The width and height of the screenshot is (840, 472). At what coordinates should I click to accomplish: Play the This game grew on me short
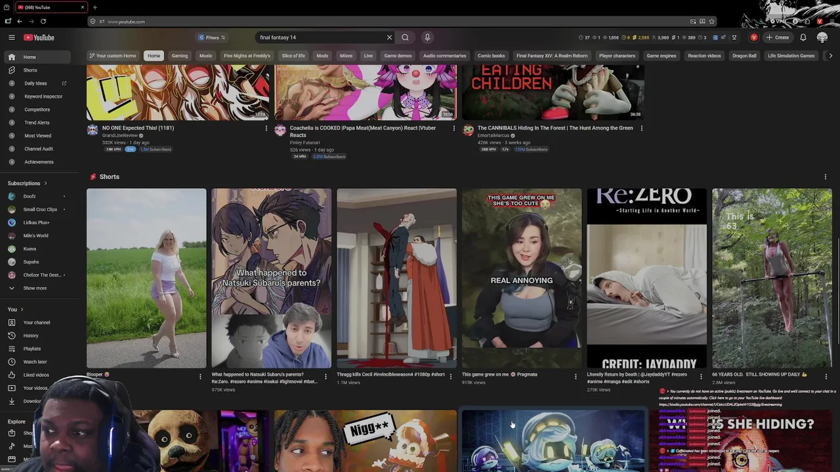pos(522,278)
